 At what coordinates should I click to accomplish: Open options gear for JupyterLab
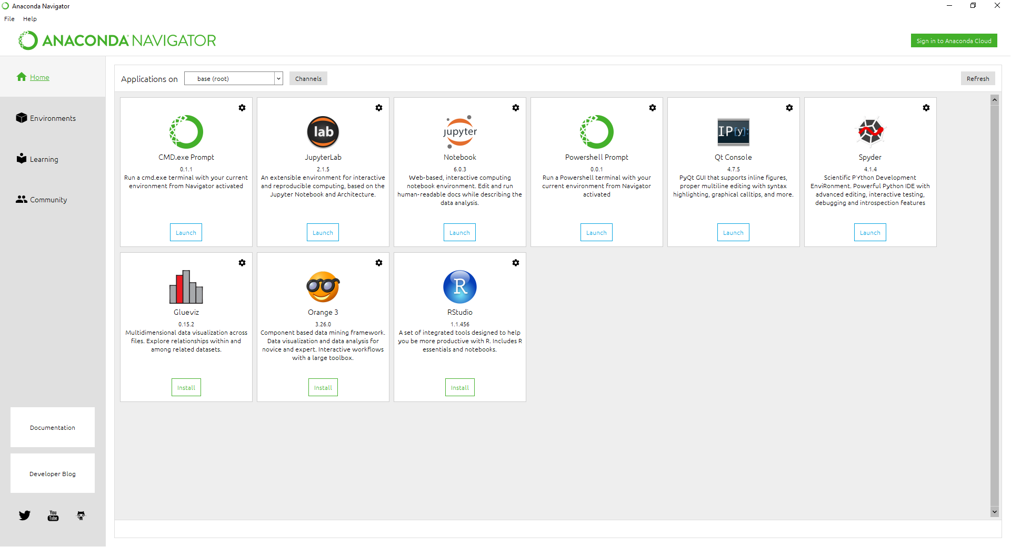tap(379, 108)
